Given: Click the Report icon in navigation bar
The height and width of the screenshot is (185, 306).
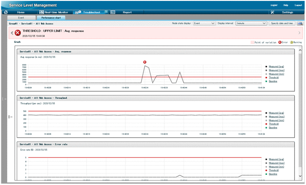Looking at the screenshot, I should point(113,12).
